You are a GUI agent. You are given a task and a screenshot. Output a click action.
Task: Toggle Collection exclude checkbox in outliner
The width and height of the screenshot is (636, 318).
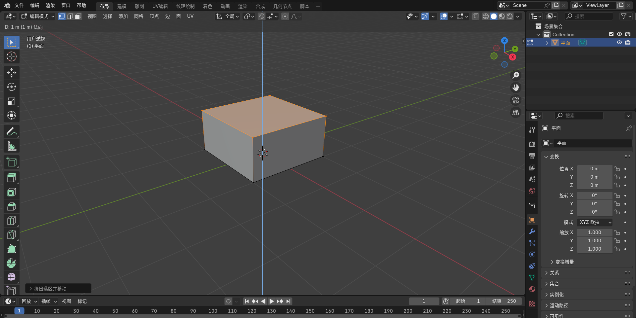point(611,34)
